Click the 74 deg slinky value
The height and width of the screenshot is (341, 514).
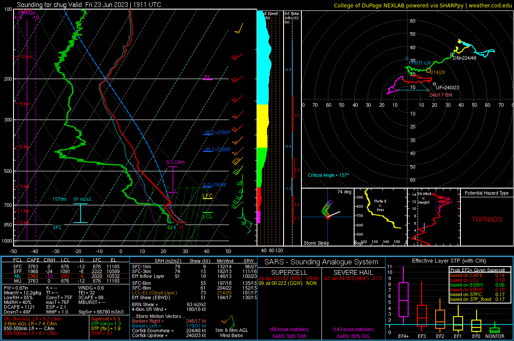pos(344,192)
